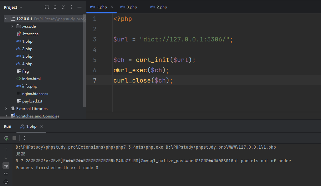Image resolution: width=321 pixels, height=186 pixels.
Task: Click the Expand All icon in Project panel
Action: tap(55, 7)
